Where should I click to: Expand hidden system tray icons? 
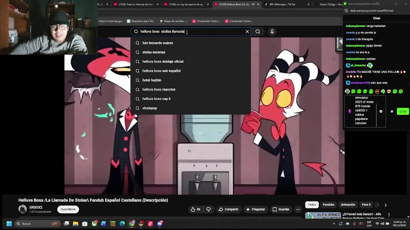(334, 224)
